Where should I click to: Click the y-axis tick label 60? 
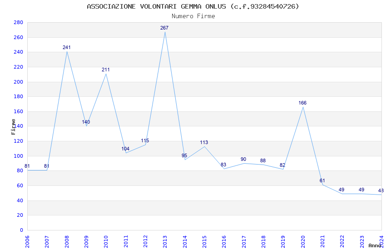pyautogui.click(x=20, y=186)
